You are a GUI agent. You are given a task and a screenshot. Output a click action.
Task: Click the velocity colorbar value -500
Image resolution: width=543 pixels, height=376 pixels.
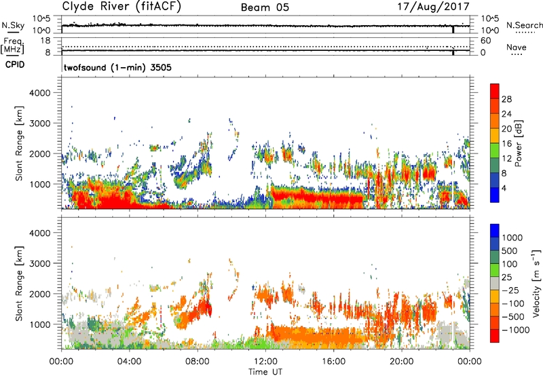click(513, 316)
